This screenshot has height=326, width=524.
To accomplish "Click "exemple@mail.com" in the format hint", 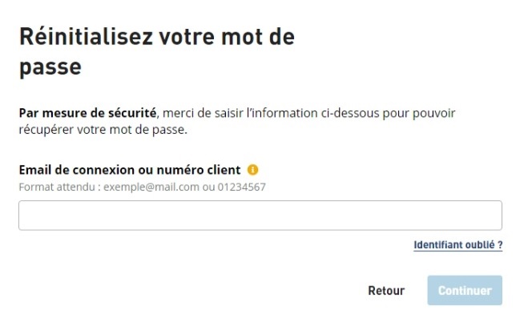I will tap(146, 187).
